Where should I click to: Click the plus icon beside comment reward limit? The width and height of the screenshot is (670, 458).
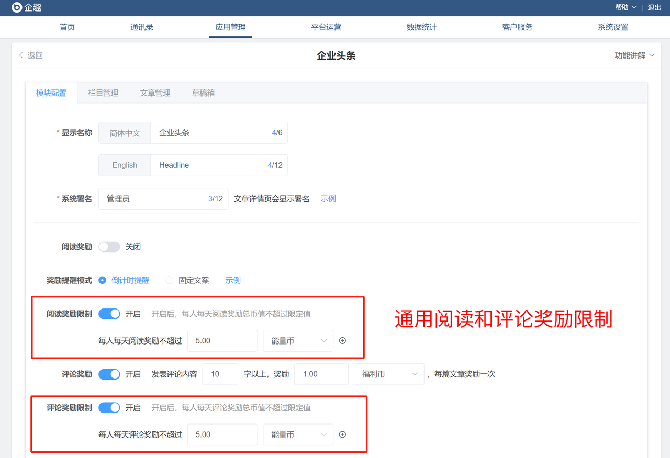click(x=343, y=434)
